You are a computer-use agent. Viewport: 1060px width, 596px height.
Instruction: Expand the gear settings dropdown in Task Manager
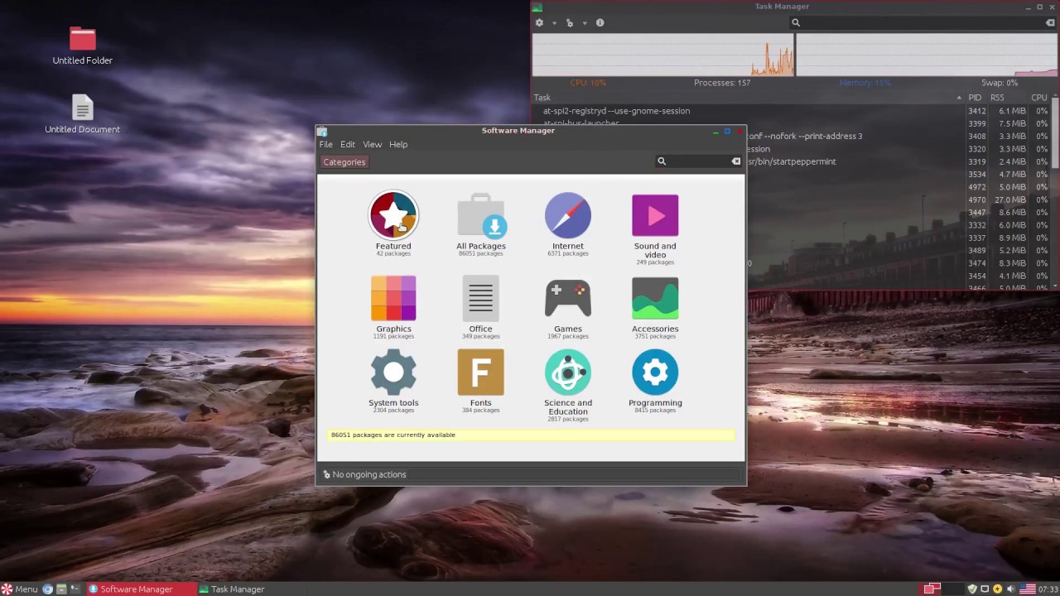539,22
